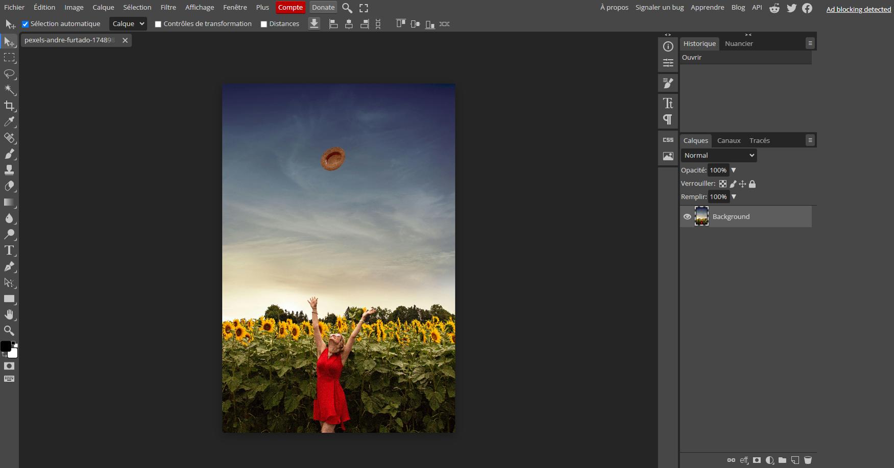Open the Ad blocking detected link

[858, 9]
